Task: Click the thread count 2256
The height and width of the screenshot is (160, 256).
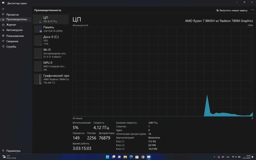Action: pyautogui.click(x=92, y=138)
